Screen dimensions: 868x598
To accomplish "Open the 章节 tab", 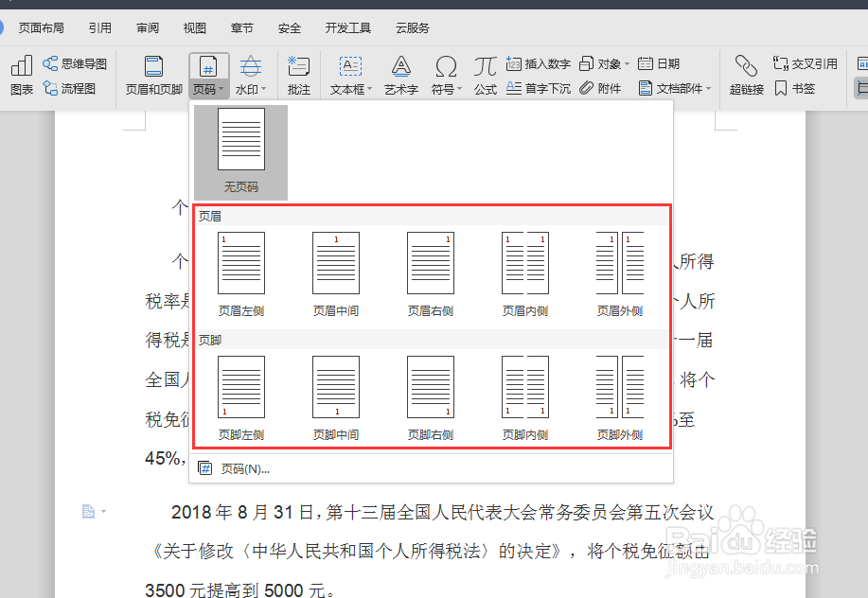I will 242,28.
